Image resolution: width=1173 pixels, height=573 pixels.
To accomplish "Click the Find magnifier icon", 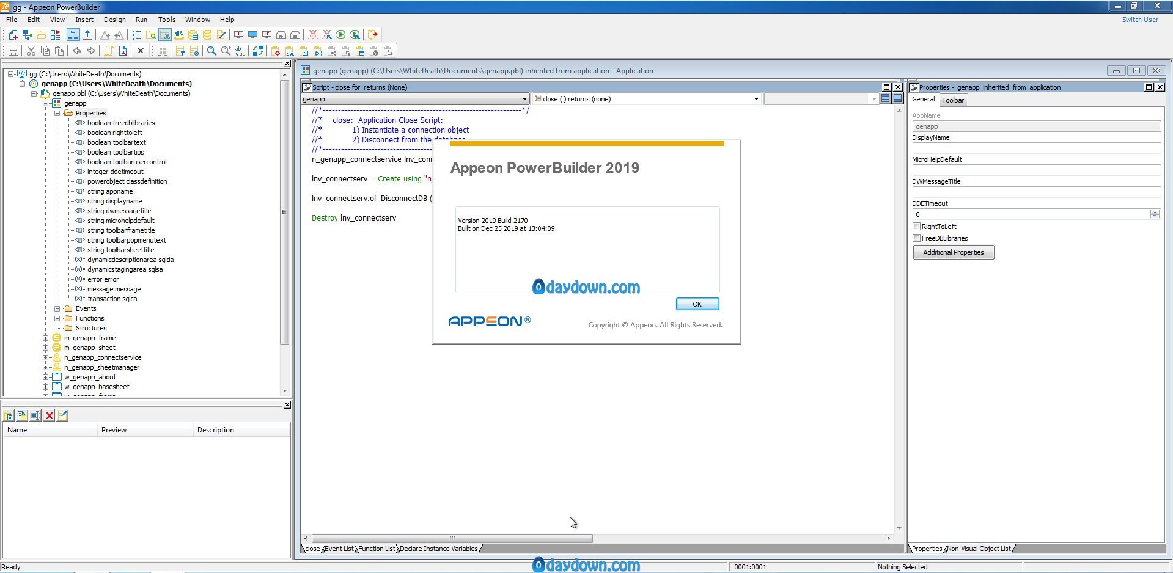I will coord(211,51).
